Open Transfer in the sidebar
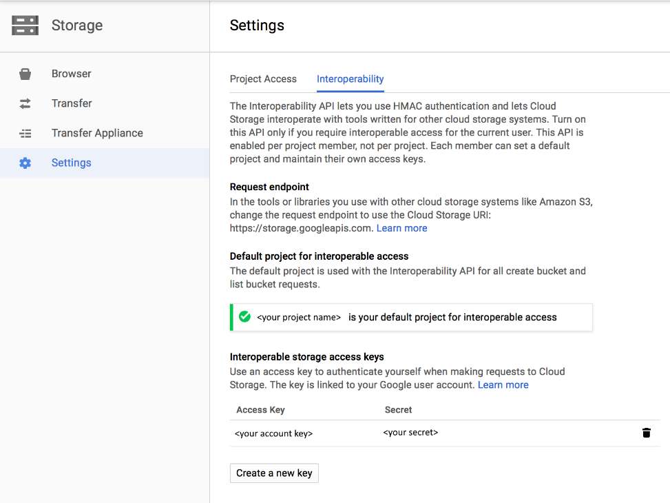 [x=105, y=103]
